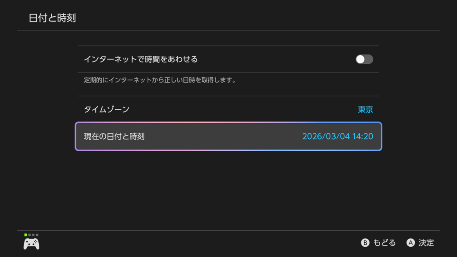
Task: Click the third player indicator dot
Action: coord(33,235)
